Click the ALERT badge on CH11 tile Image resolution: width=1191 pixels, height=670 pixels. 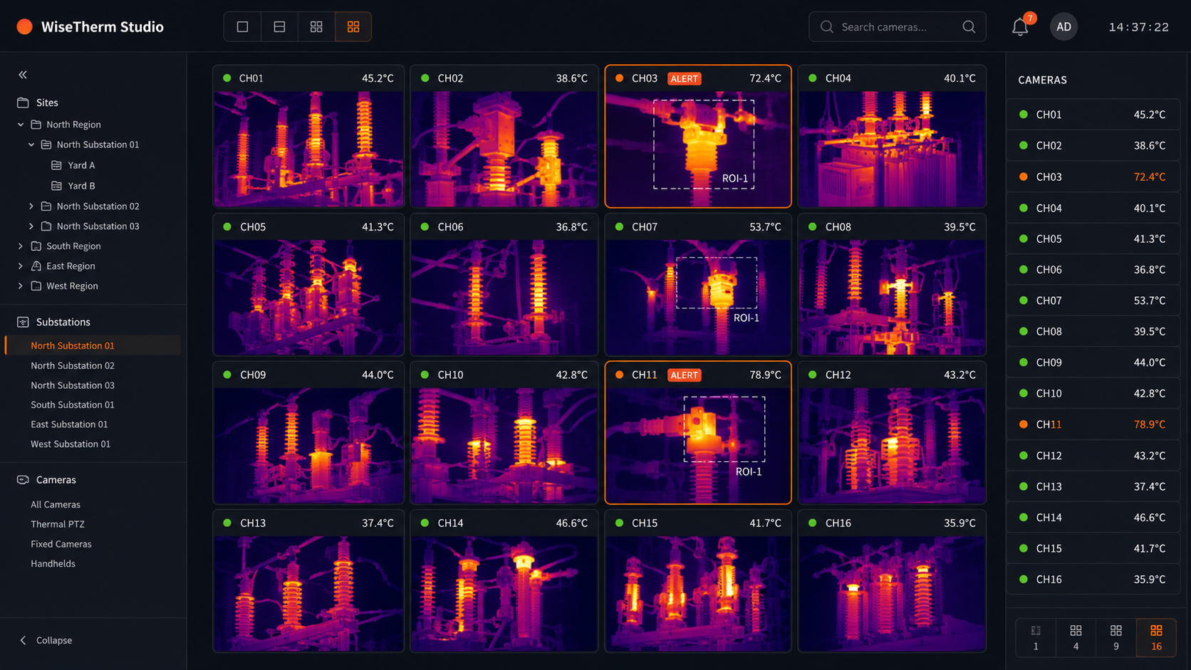pos(684,375)
